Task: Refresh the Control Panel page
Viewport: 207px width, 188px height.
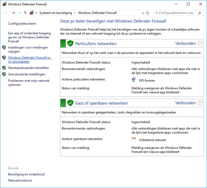Action: tap(148, 13)
